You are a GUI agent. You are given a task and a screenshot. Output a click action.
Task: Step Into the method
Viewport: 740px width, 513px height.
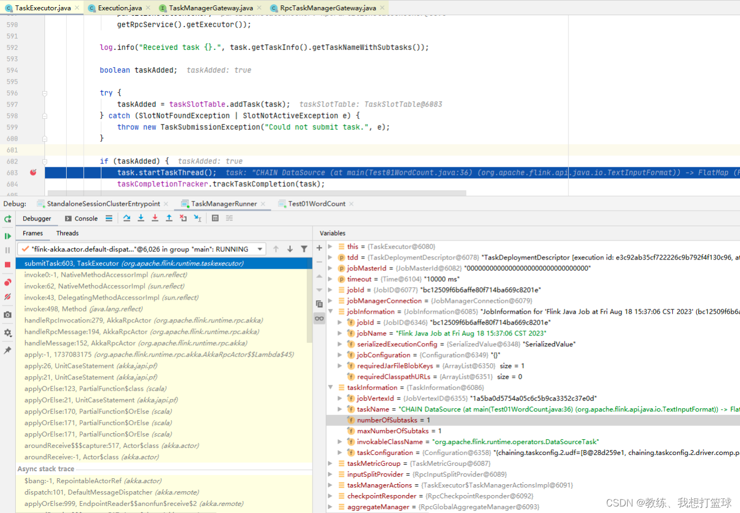[141, 218]
